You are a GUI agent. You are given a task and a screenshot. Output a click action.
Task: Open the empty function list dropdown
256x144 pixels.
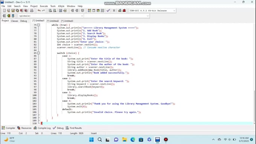coord(117,16)
